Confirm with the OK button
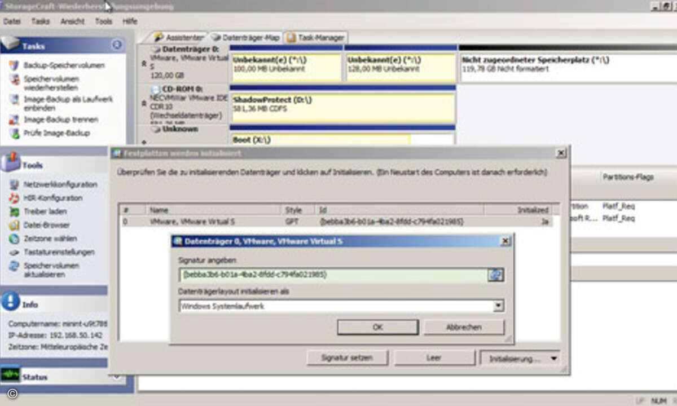 click(x=378, y=327)
